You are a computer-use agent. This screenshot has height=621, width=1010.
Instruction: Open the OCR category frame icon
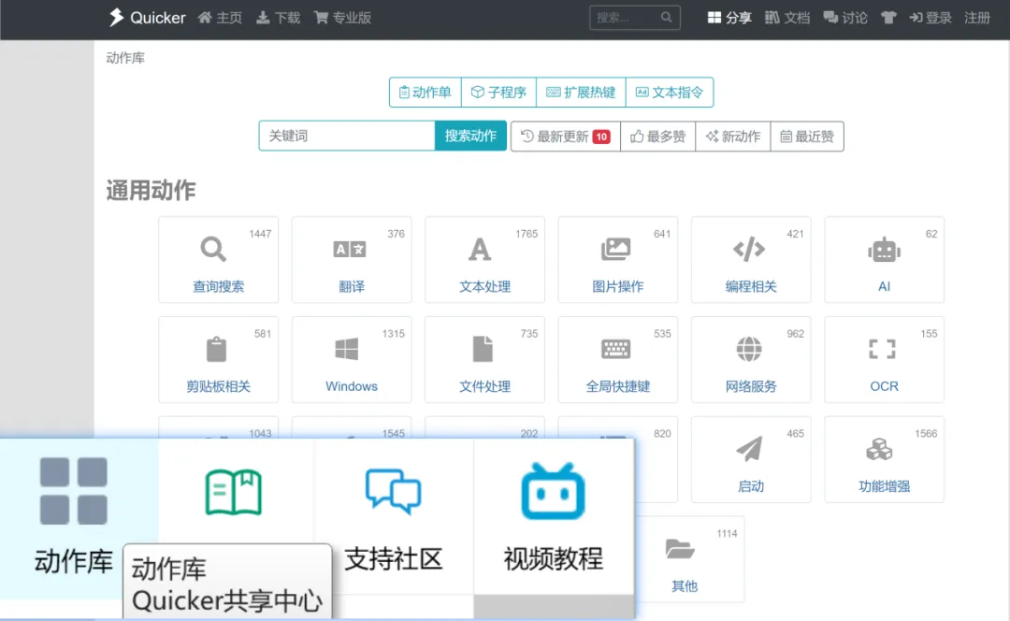pos(883,349)
